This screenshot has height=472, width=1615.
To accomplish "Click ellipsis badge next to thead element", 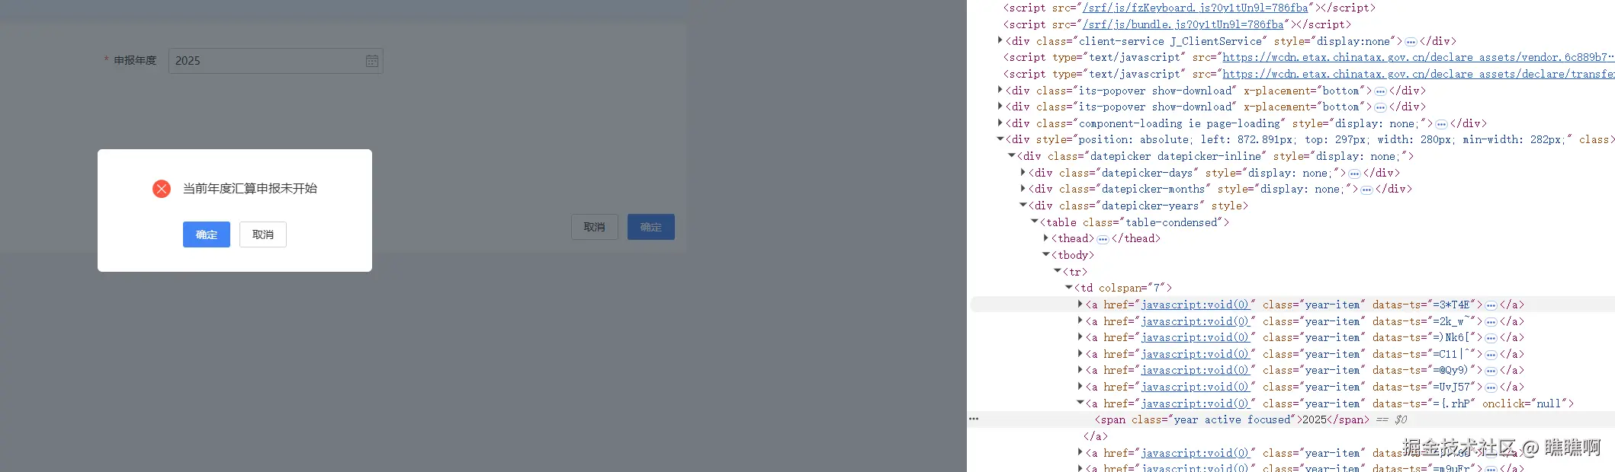I will coord(1103,239).
